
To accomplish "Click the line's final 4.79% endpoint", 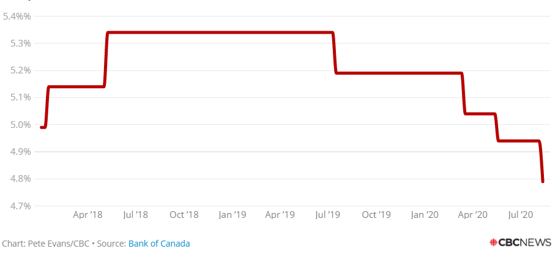I will pos(543,181).
